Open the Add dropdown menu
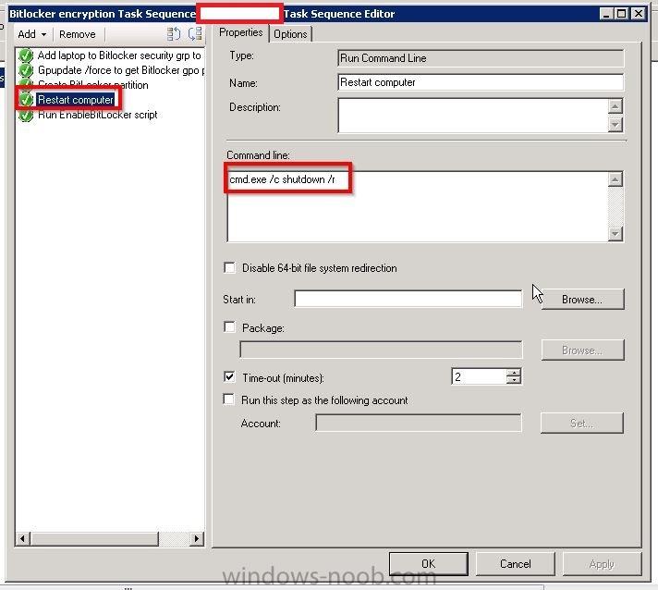 coord(32,34)
